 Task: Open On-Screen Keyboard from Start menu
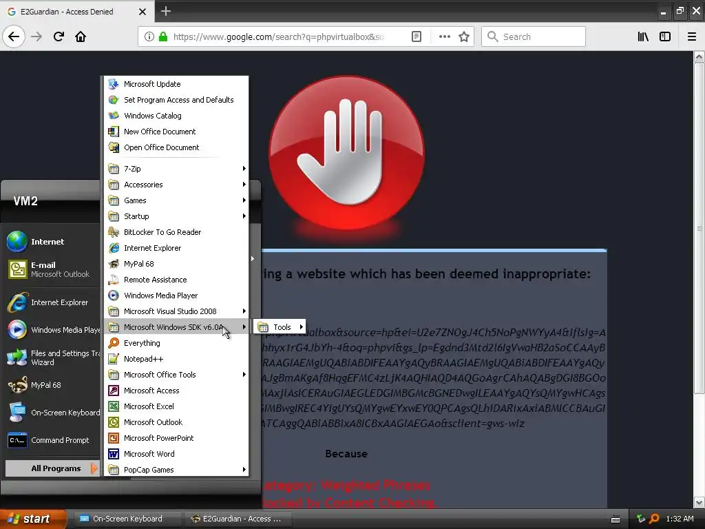click(x=52, y=413)
